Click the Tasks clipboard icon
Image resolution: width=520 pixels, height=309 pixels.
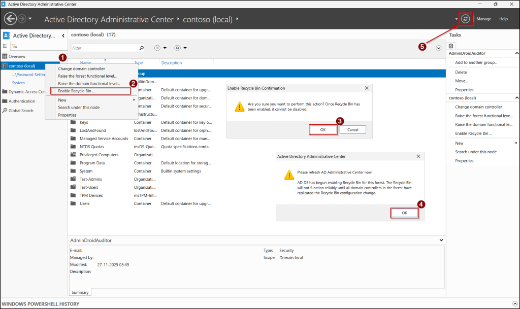(451, 46)
